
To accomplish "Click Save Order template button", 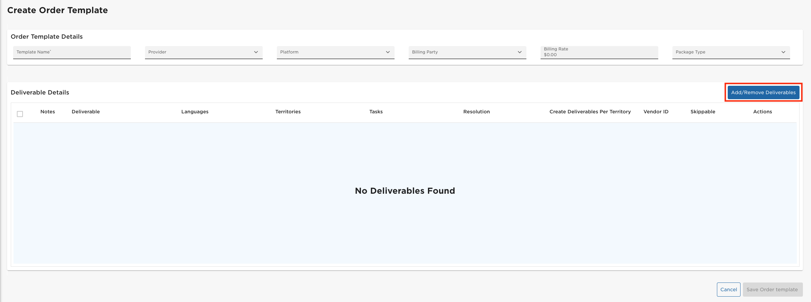I will pyautogui.click(x=772, y=290).
